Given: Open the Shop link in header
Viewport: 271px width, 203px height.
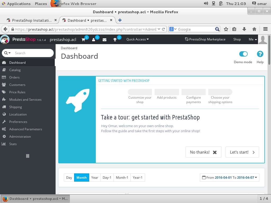Looking at the screenshot, I should 237,39.
